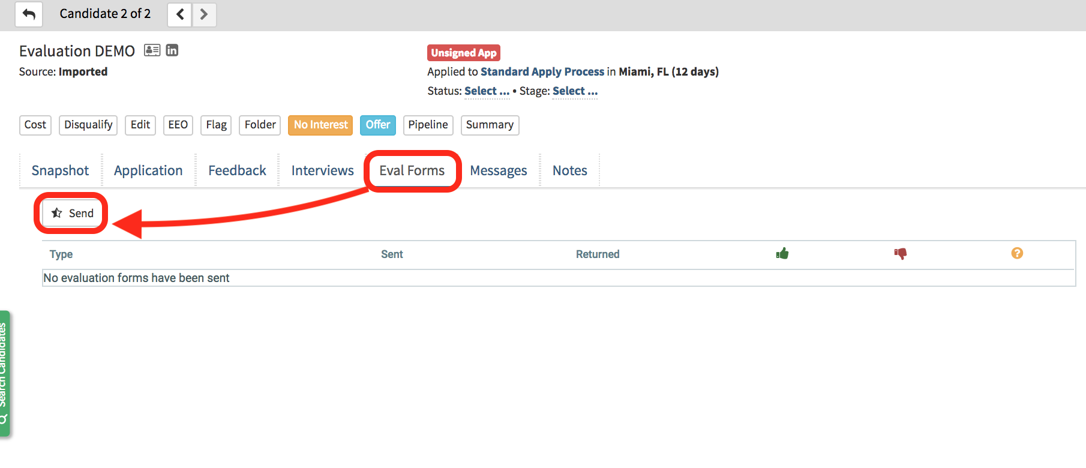Click the blue Offer button
1086x468 pixels.
click(378, 125)
